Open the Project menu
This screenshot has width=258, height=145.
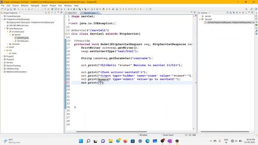click(x=53, y=6)
